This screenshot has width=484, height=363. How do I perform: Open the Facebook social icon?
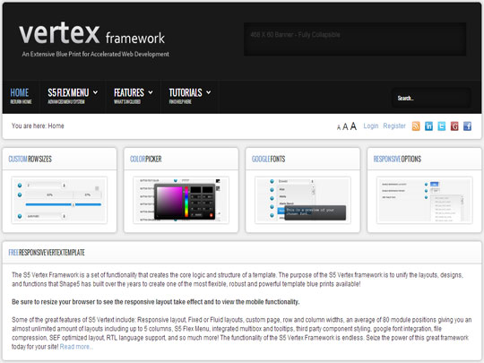(467, 126)
